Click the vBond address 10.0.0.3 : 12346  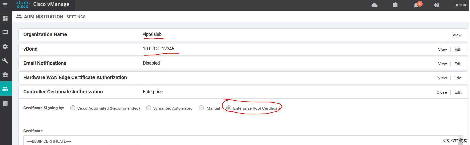click(158, 49)
